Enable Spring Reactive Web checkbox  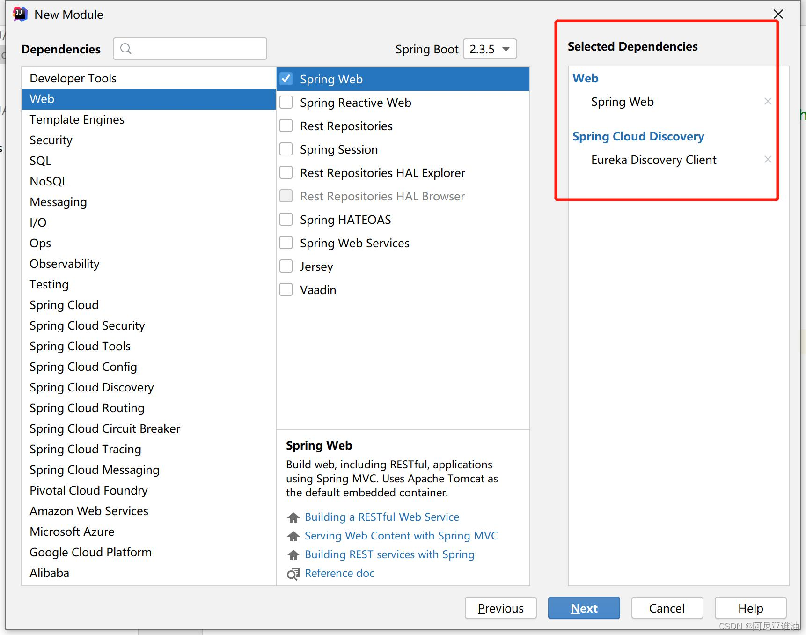coord(286,102)
